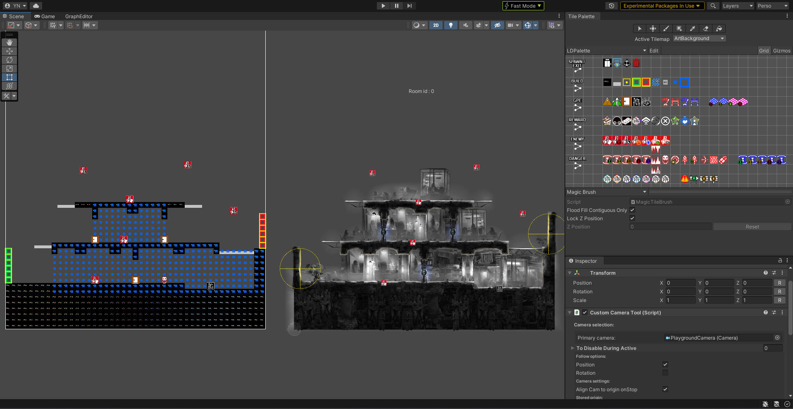793x409 pixels.
Task: Select the tile Eraser tool
Action: (706, 29)
